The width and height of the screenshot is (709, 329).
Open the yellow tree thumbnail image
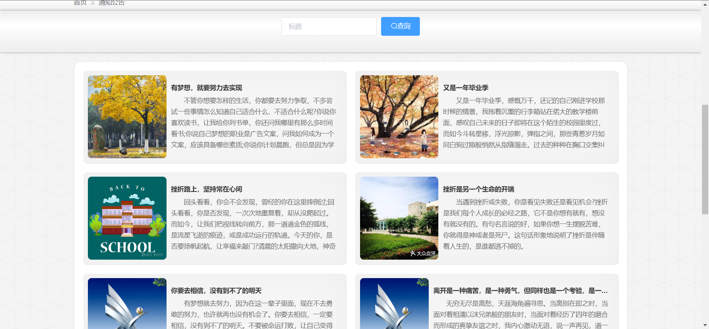point(127,117)
